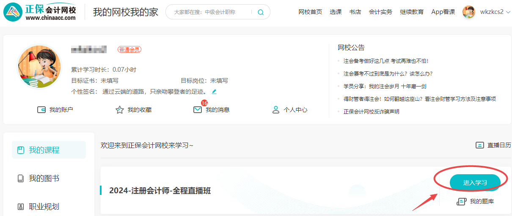Open 职业规划 in the sidebar
The width and height of the screenshot is (512, 216).
pos(44,207)
